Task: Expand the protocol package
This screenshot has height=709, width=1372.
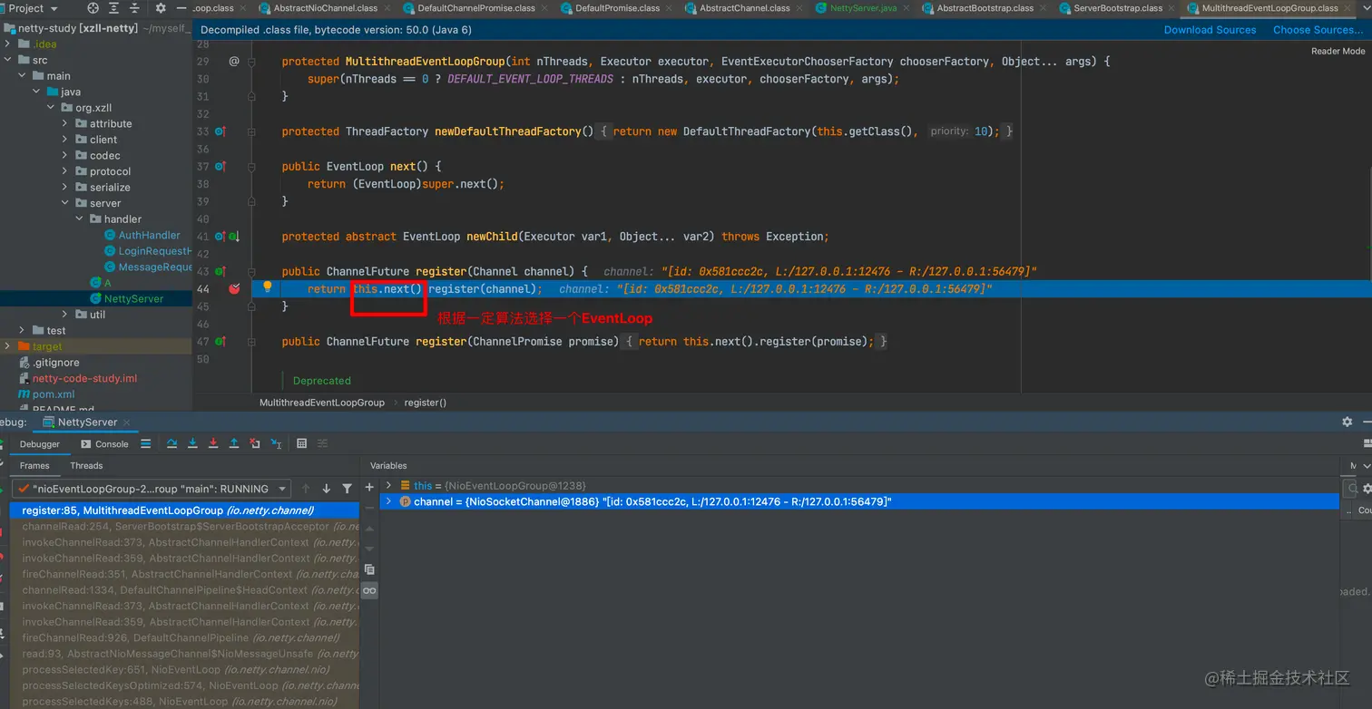Action: point(65,171)
